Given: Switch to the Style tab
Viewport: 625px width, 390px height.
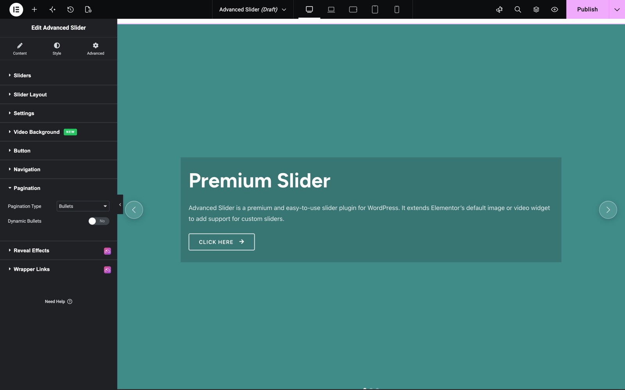Looking at the screenshot, I should pos(57,49).
